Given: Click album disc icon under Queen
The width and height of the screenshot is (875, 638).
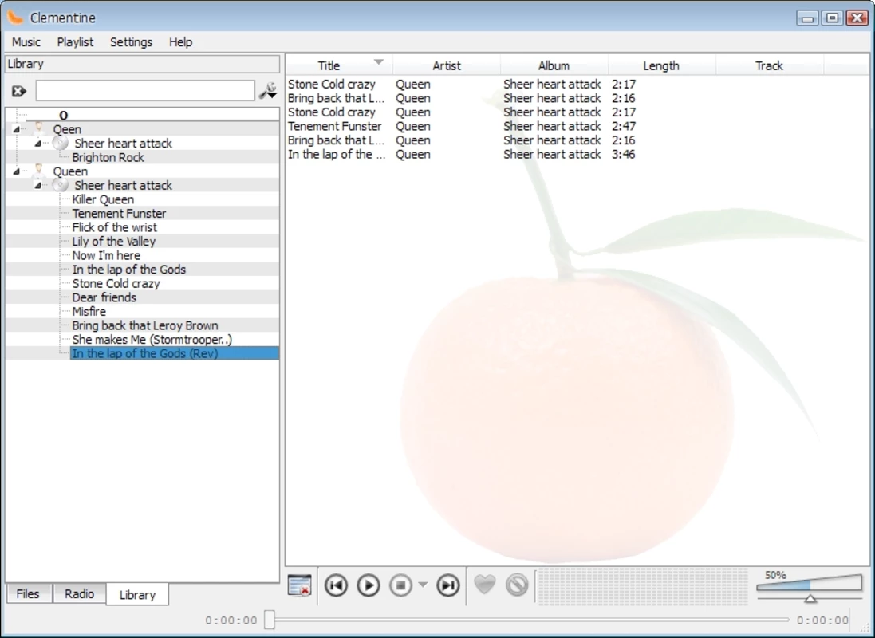Looking at the screenshot, I should (61, 185).
